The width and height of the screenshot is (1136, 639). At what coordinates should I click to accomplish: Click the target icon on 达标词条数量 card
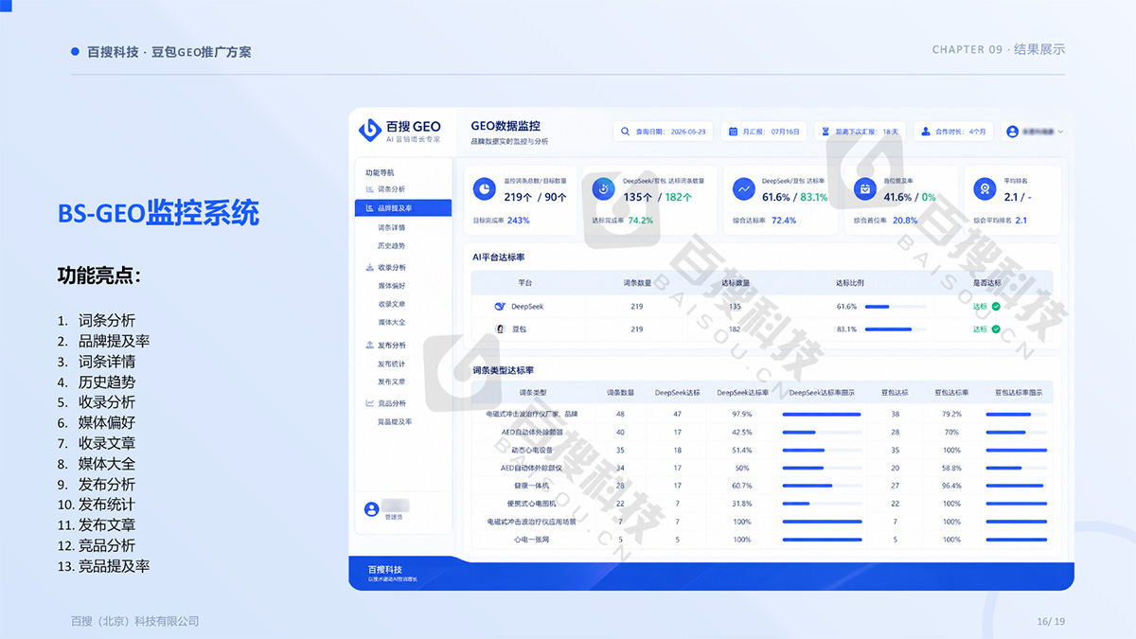point(604,189)
